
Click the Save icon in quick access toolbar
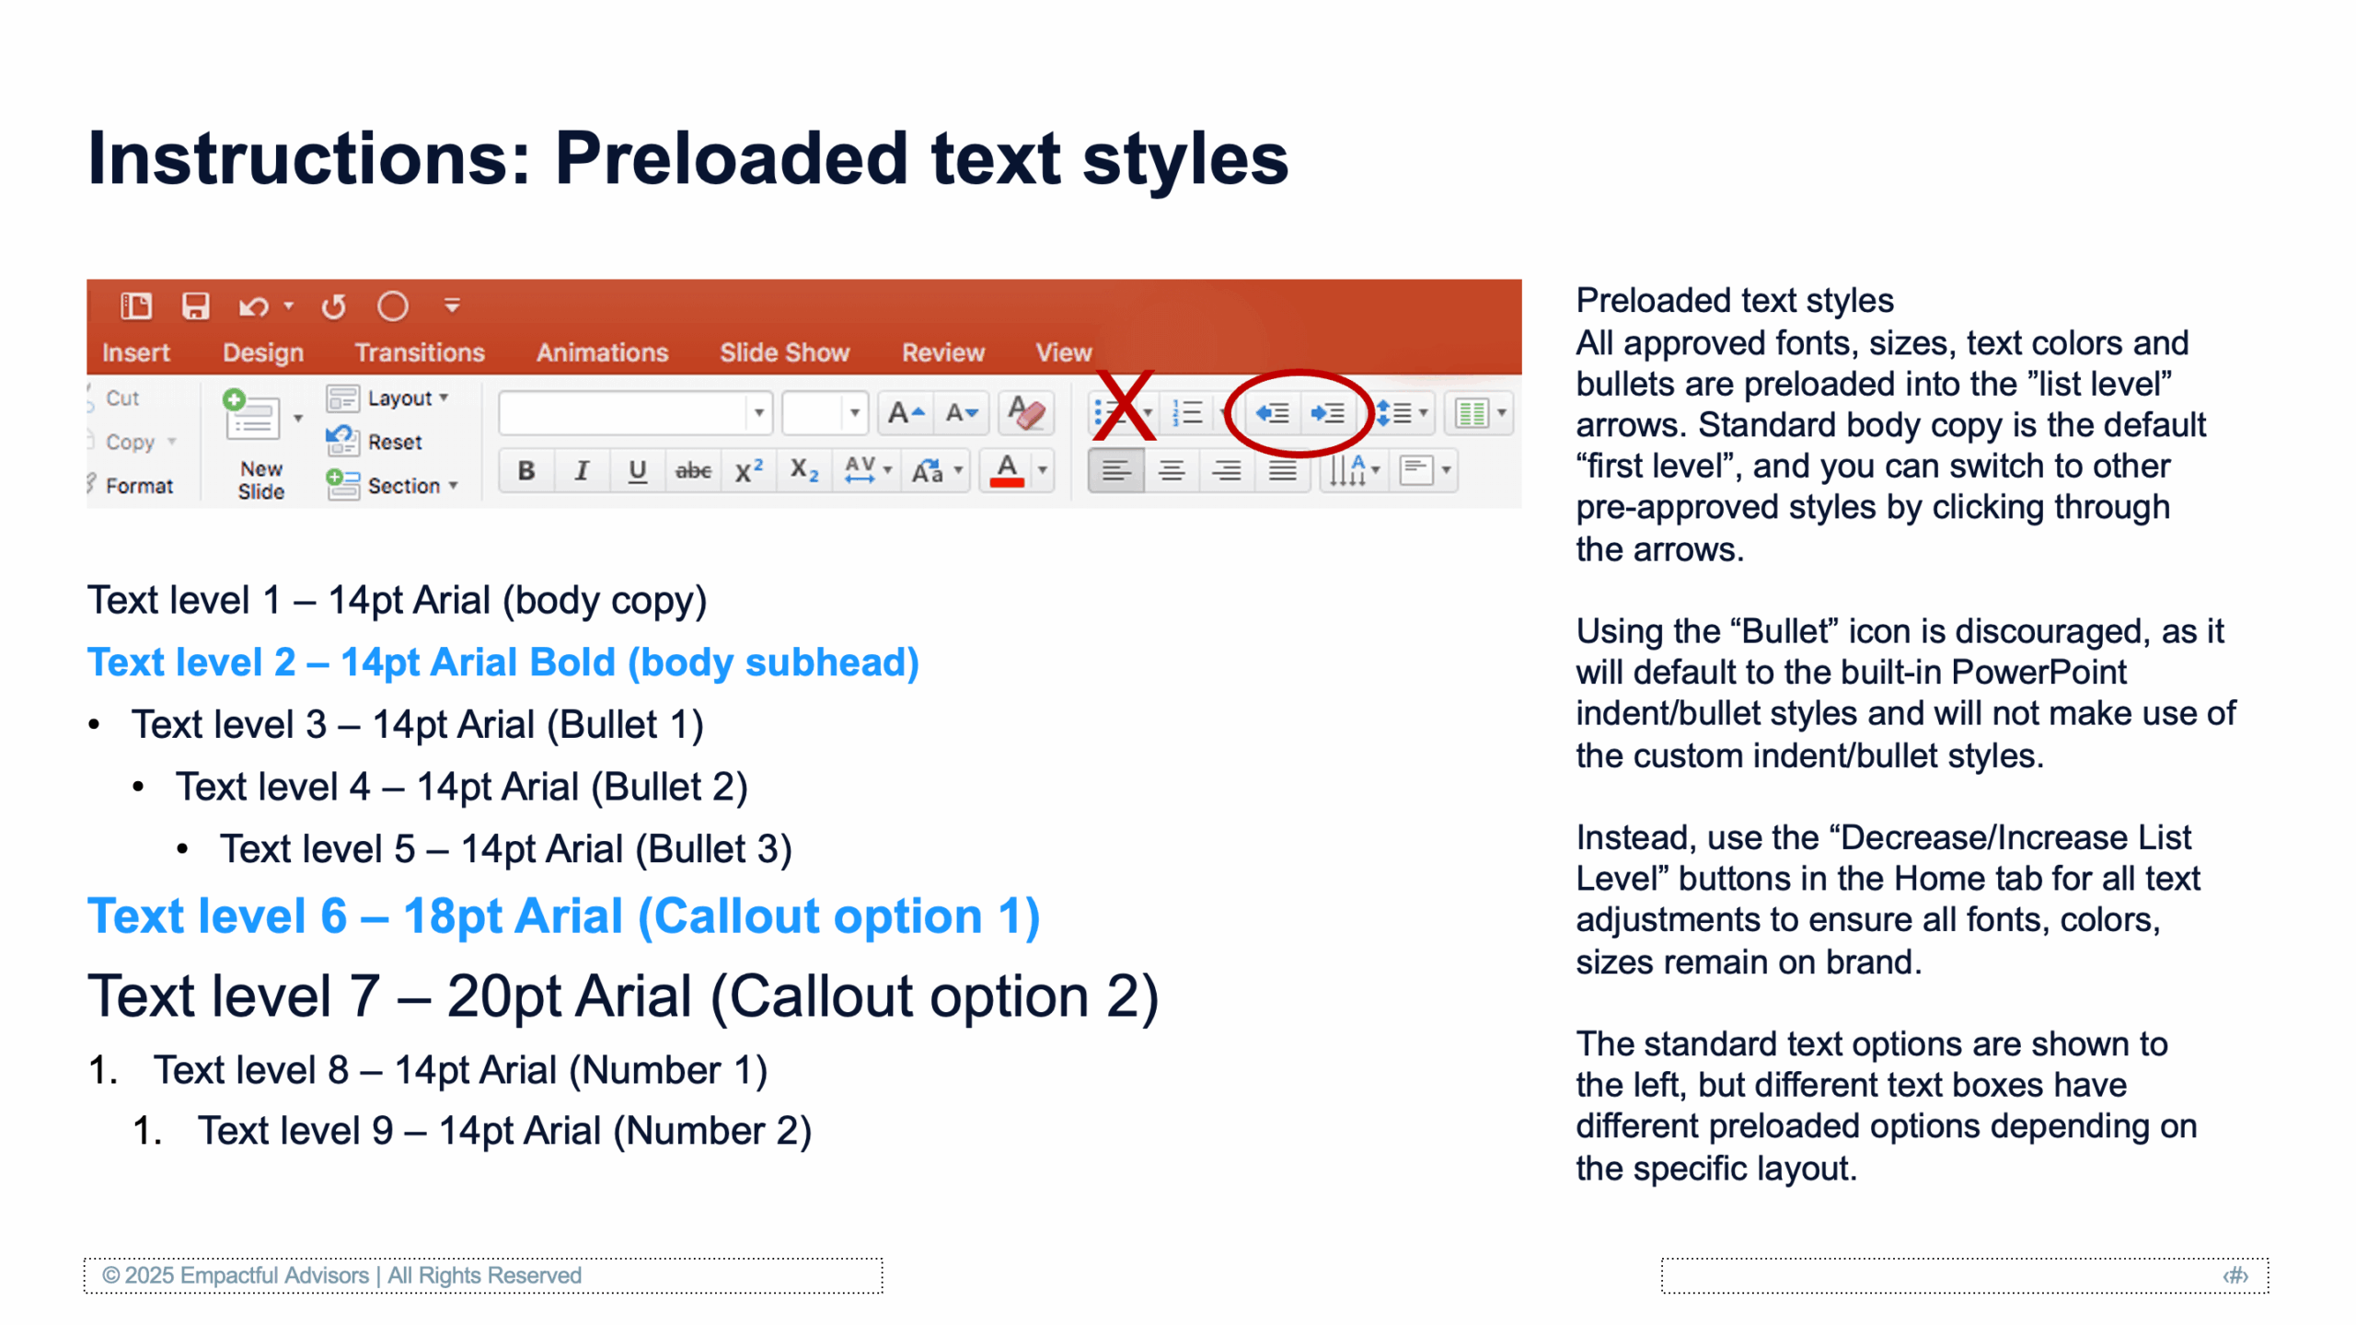[x=194, y=305]
